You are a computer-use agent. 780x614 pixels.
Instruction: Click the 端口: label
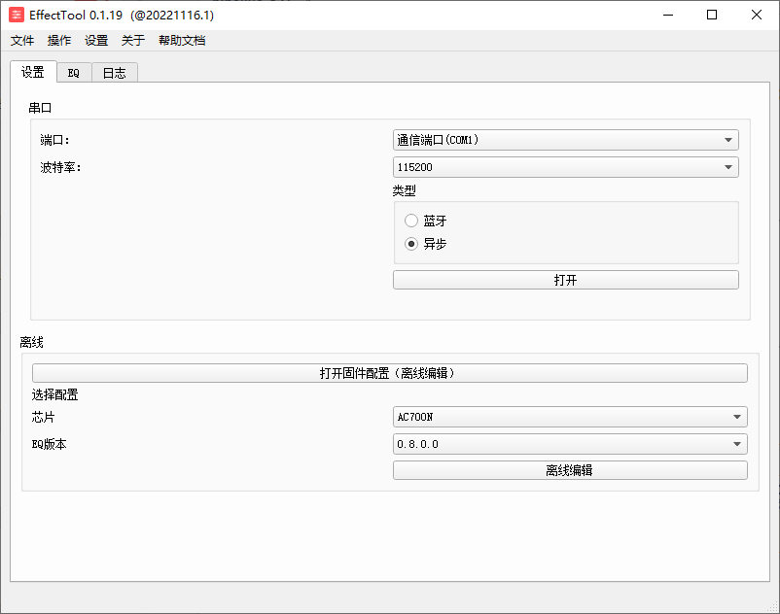55,140
